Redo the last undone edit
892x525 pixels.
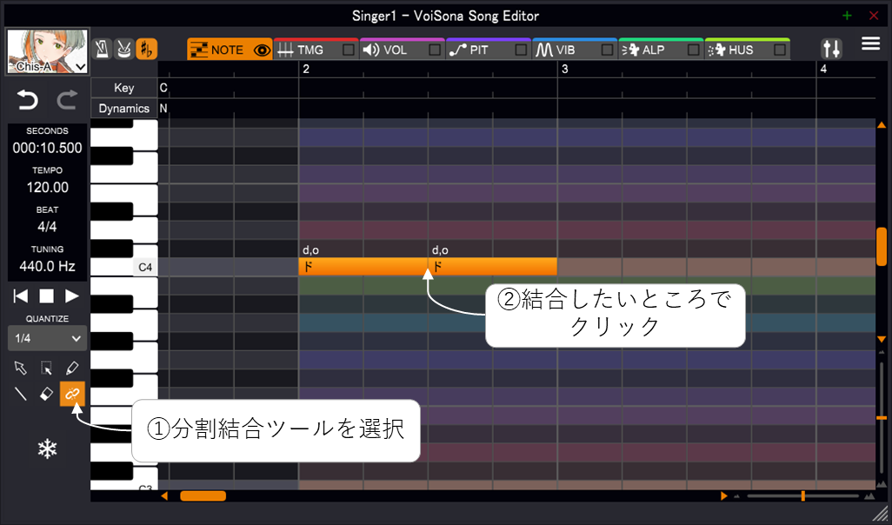point(67,100)
